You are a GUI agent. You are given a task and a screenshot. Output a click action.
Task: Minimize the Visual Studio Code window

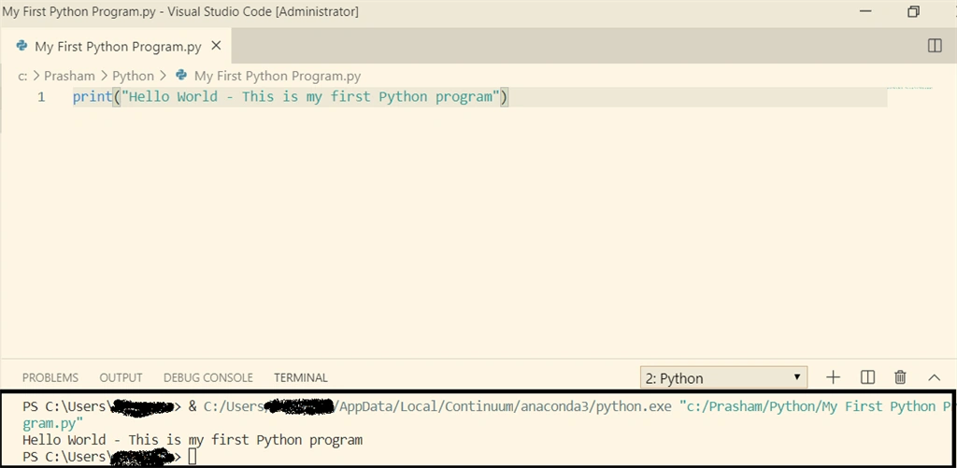click(864, 11)
